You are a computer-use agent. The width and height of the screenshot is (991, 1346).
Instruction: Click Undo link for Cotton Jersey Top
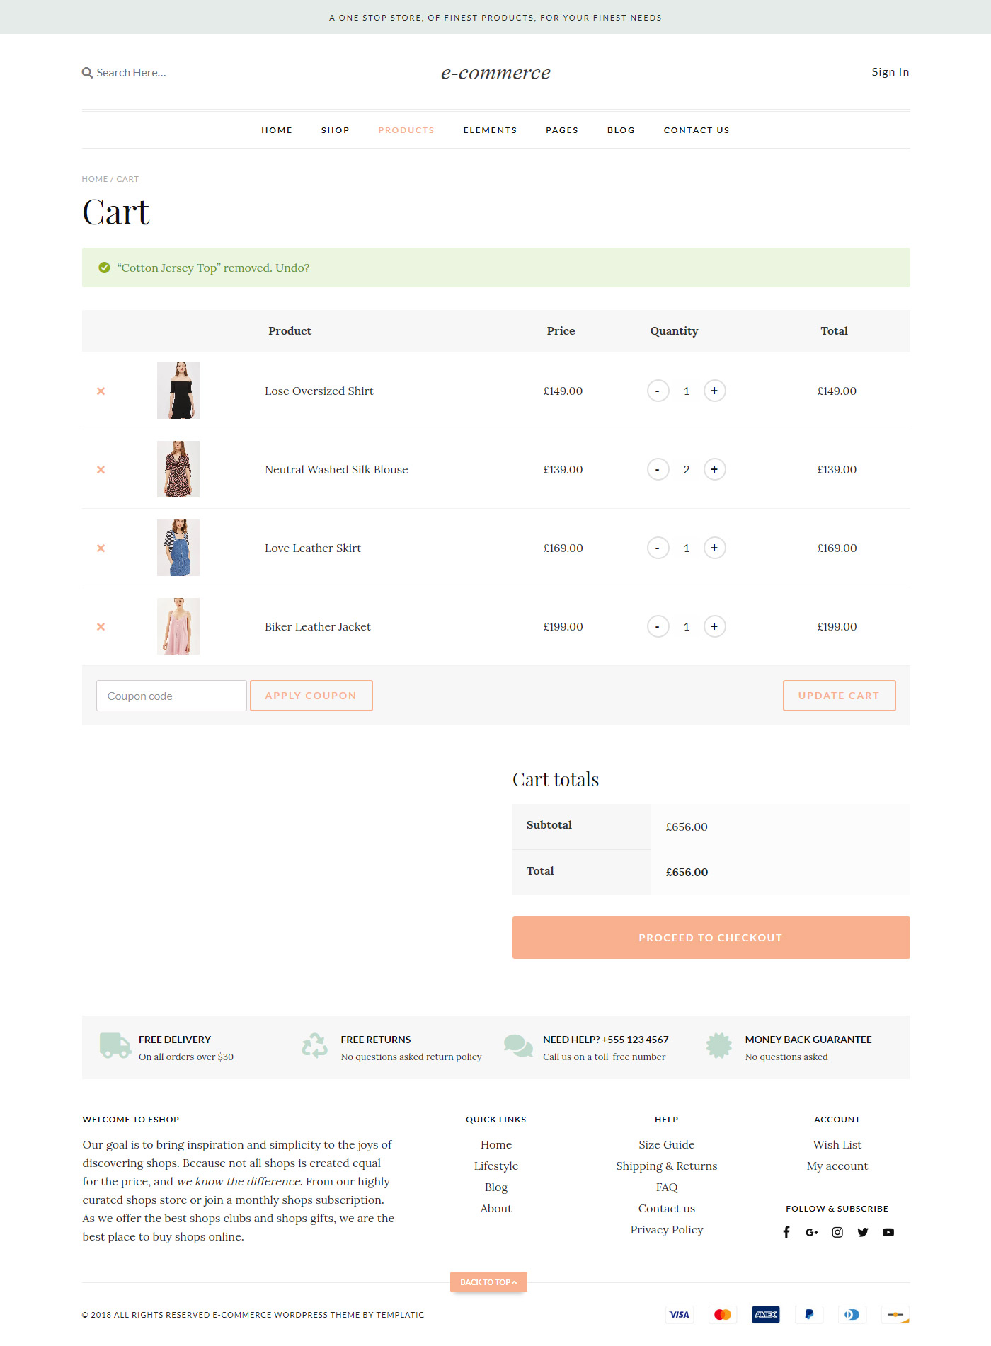[292, 268]
